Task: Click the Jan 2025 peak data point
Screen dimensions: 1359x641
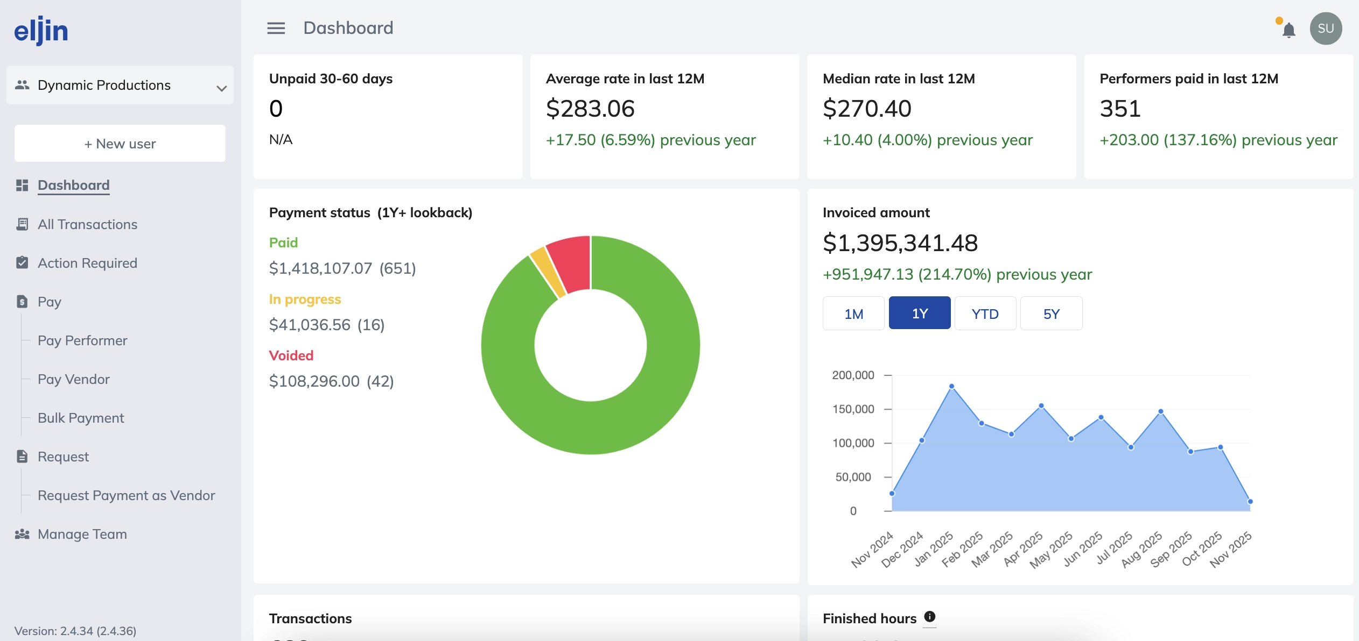Action: pos(951,386)
